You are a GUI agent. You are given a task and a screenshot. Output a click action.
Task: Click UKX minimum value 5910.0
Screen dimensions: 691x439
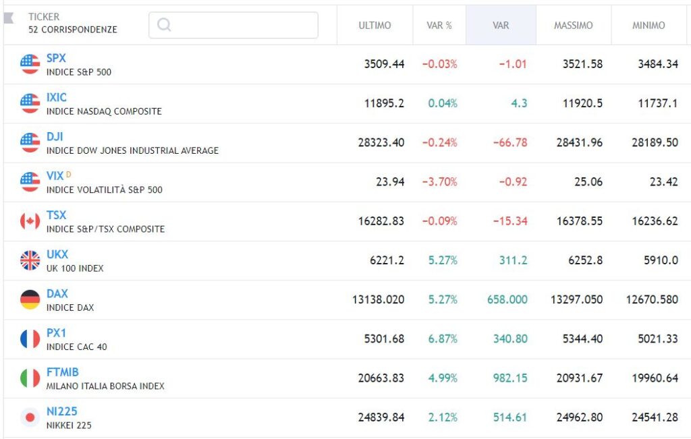click(661, 260)
